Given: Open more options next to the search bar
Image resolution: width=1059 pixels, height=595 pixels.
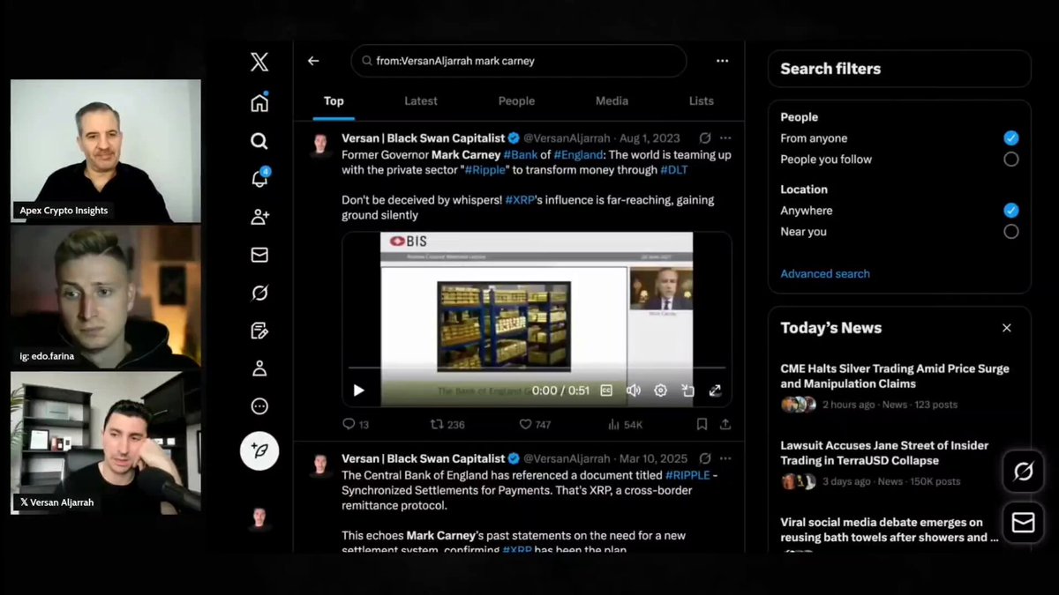Looking at the screenshot, I should (722, 61).
